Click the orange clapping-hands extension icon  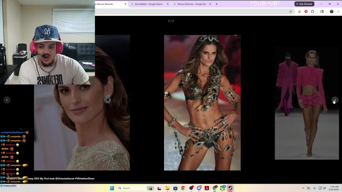click(300, 11)
